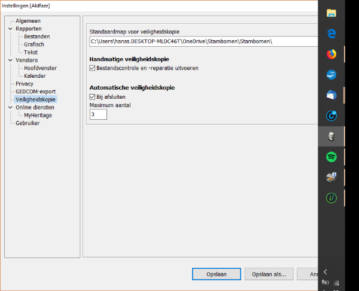Click the Opslaan button
This screenshot has height=291, width=359.
215,274
